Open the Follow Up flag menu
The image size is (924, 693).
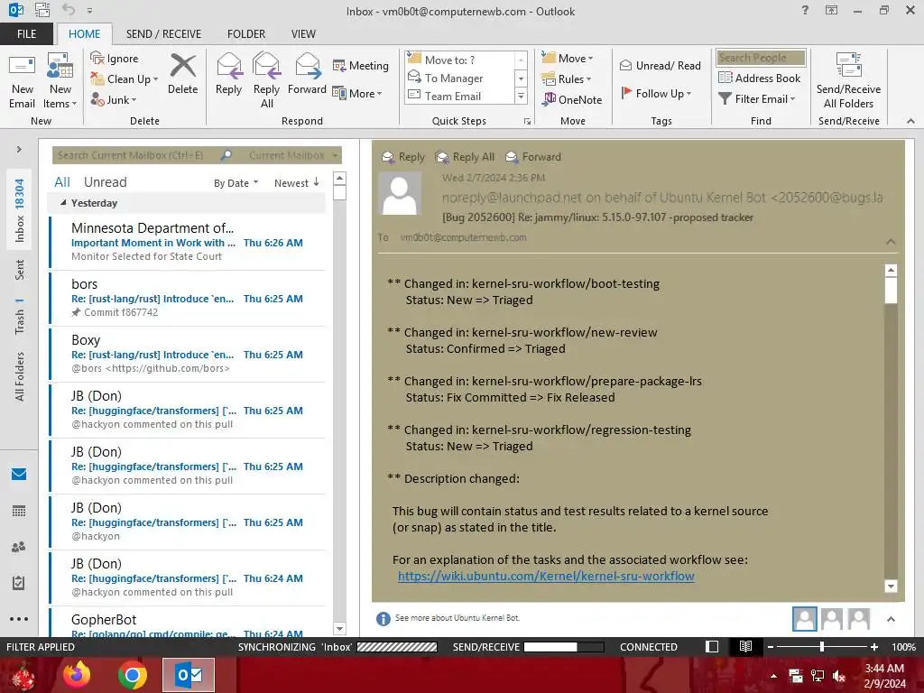click(x=656, y=93)
